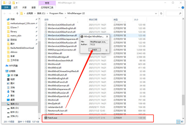Open the help question mark icon

(183, 7)
